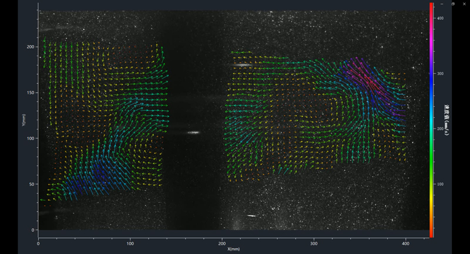
Task: Click the Y-axis tick label 100
Action: tap(31, 138)
